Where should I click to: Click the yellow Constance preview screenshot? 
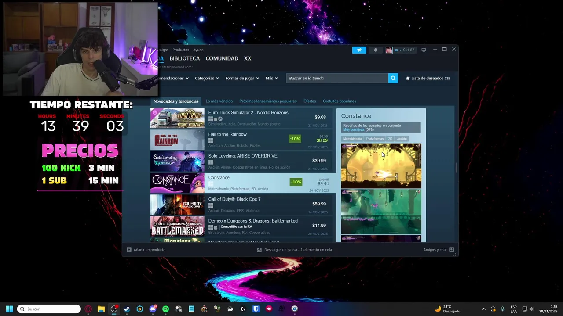click(x=381, y=166)
